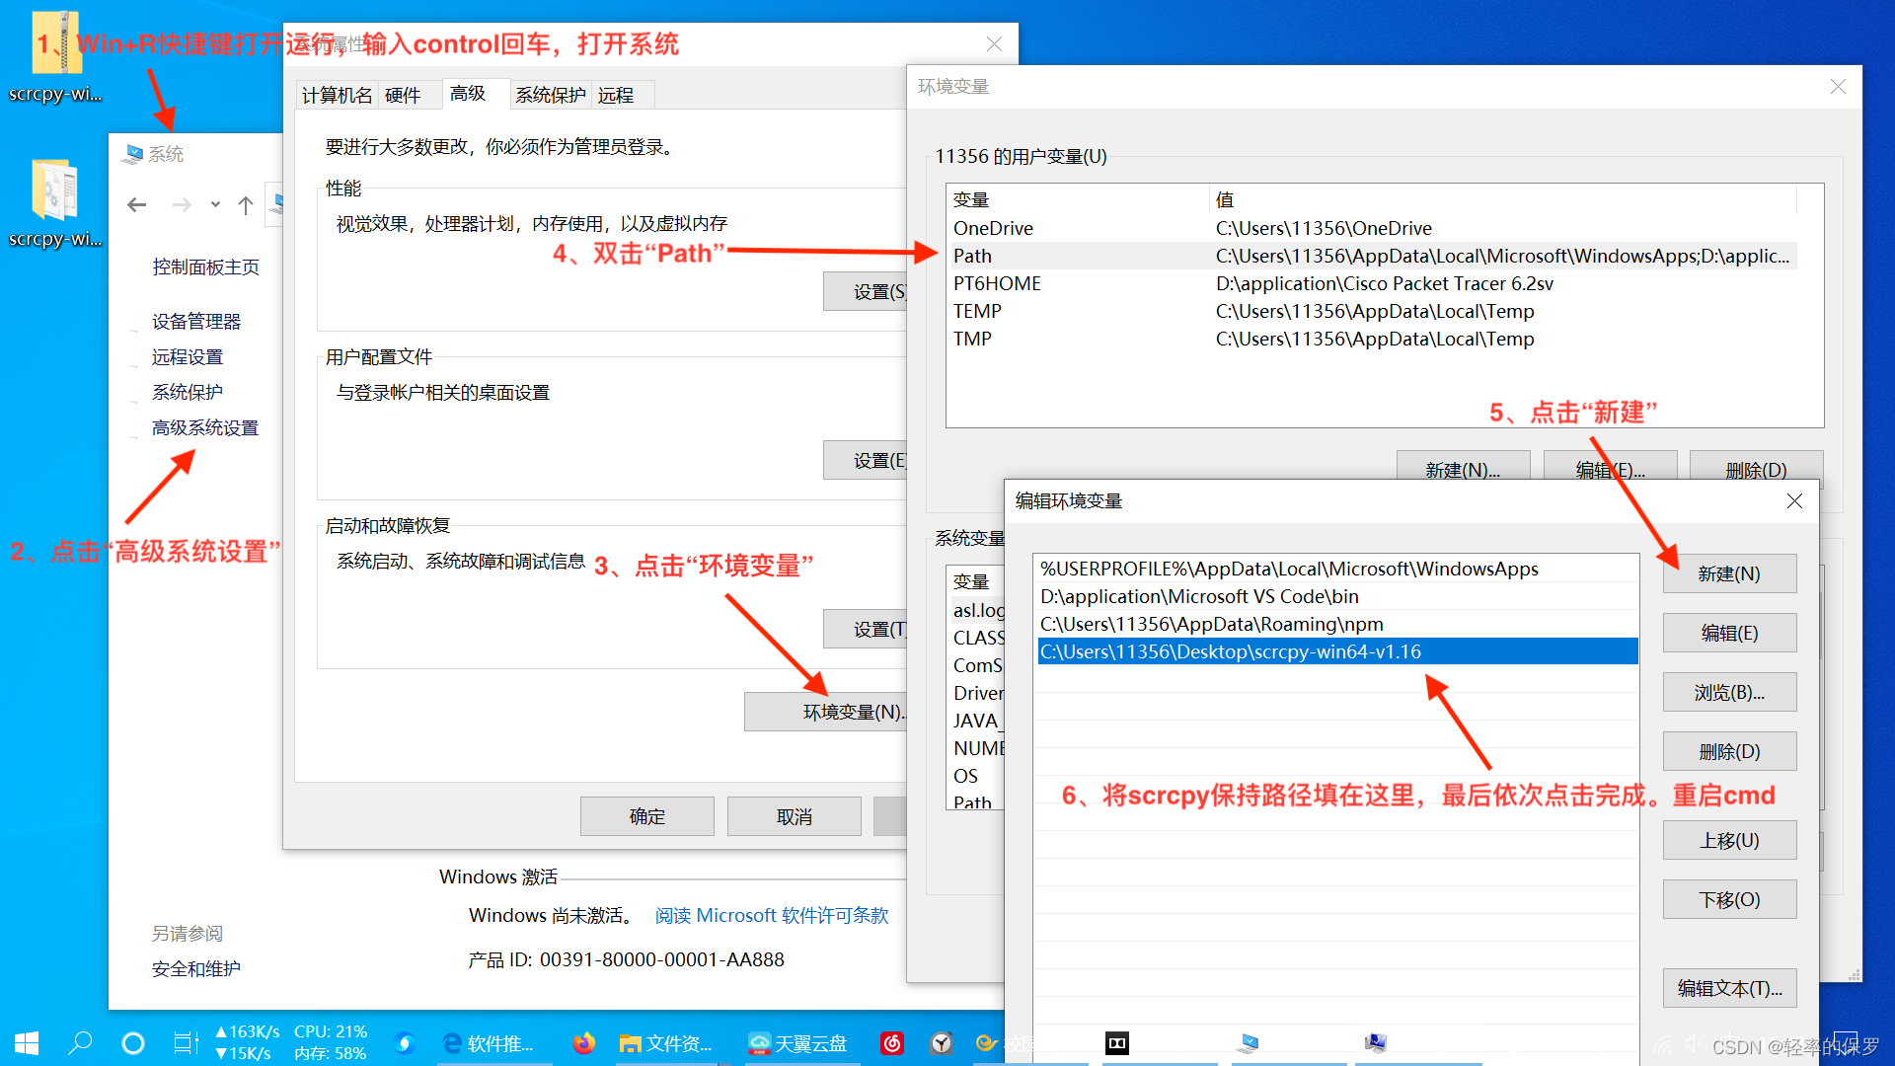Image resolution: width=1895 pixels, height=1066 pixels.
Task: Open the Windows Start menu
Action: [x=27, y=1043]
